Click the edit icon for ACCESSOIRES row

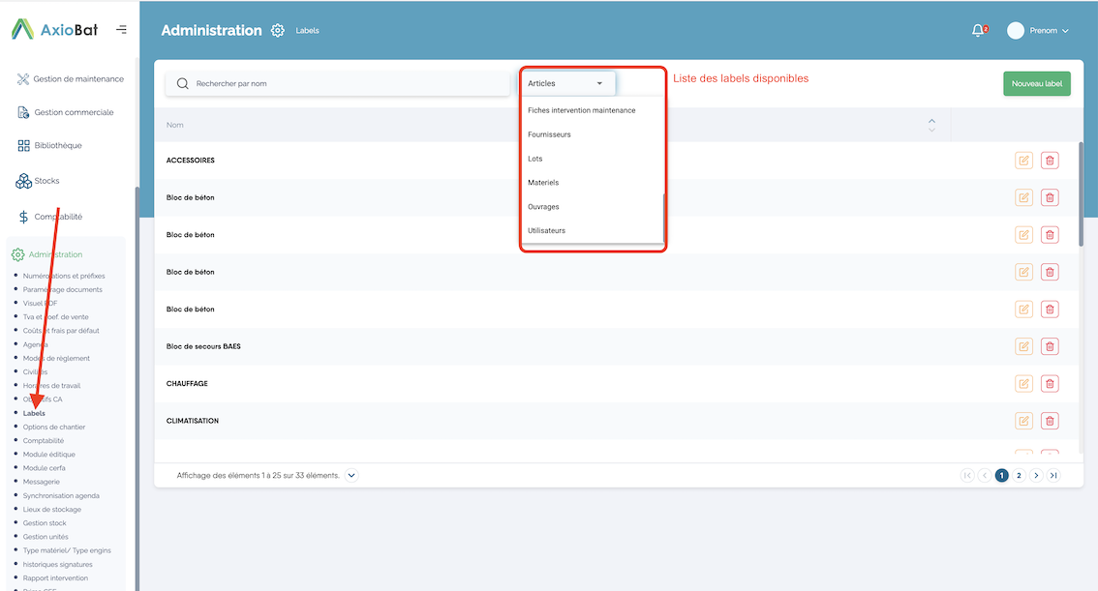(x=1023, y=161)
